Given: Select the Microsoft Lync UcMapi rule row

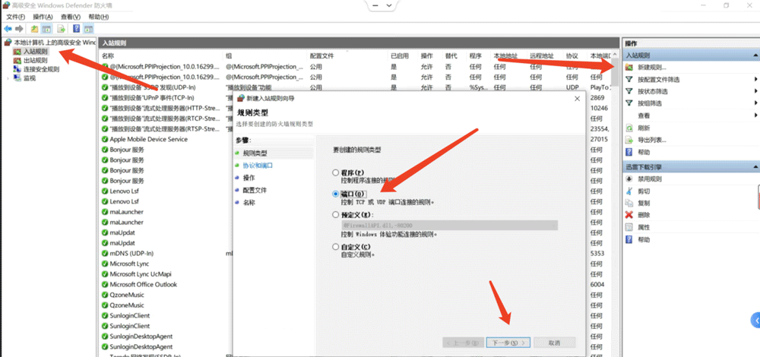Looking at the screenshot, I should 140,274.
